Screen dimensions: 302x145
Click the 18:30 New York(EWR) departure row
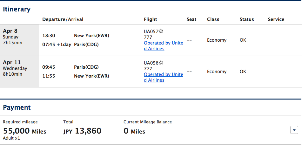point(76,36)
